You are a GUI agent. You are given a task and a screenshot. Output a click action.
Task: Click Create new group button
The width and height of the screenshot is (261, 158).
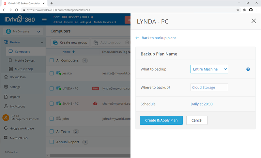point(70,42)
